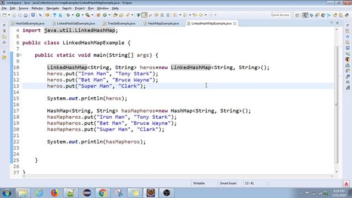Open Eclipse from taskbar
Screen dimensions: 352x198
click(87, 193)
